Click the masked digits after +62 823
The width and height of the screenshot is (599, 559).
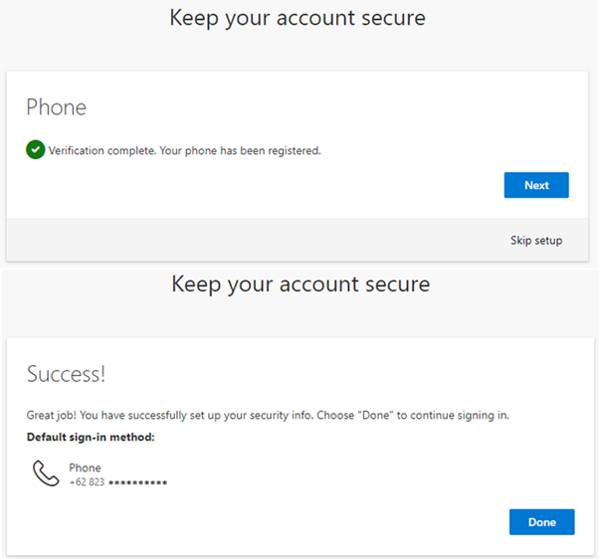coord(137,482)
